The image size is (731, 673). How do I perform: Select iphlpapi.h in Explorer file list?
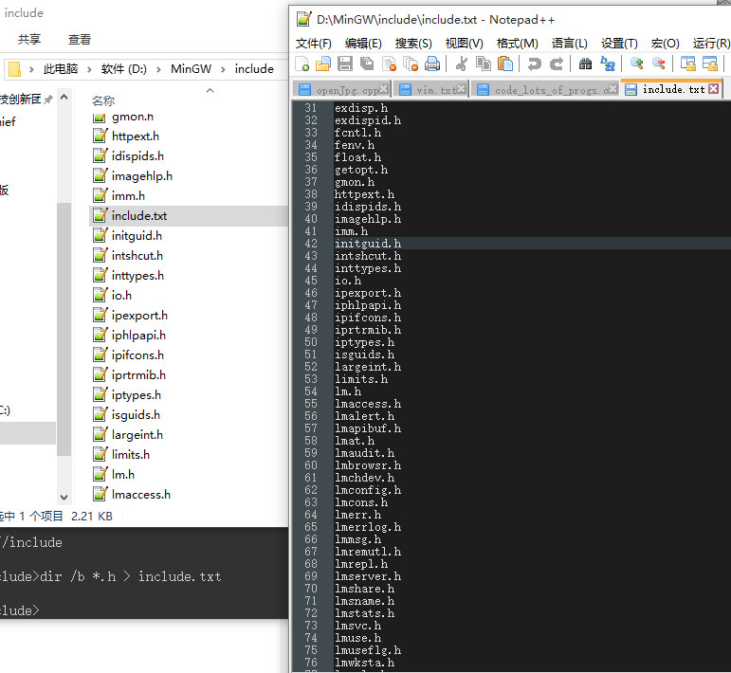tap(138, 336)
